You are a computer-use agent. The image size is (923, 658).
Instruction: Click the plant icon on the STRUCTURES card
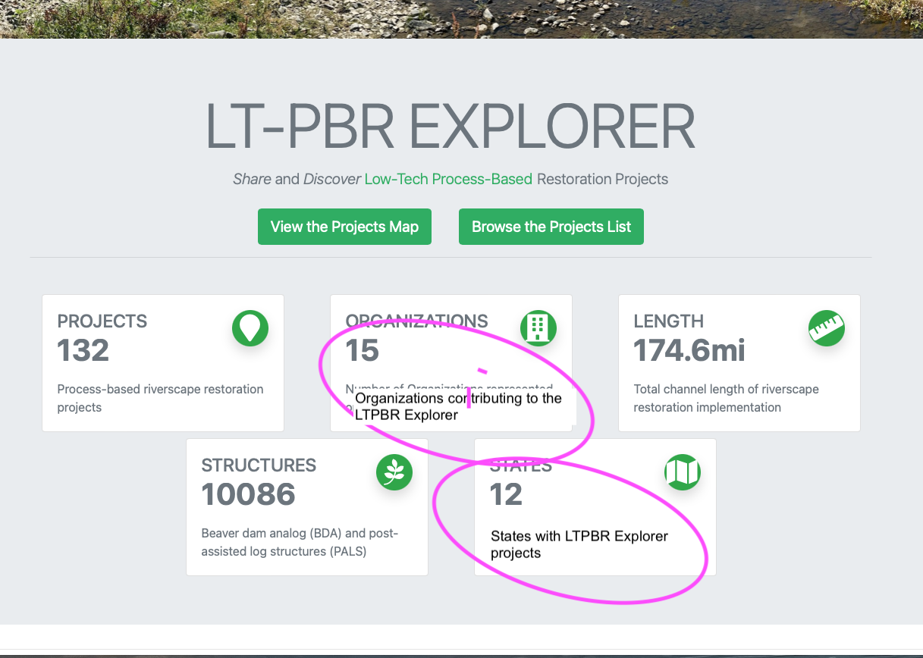pyautogui.click(x=394, y=472)
